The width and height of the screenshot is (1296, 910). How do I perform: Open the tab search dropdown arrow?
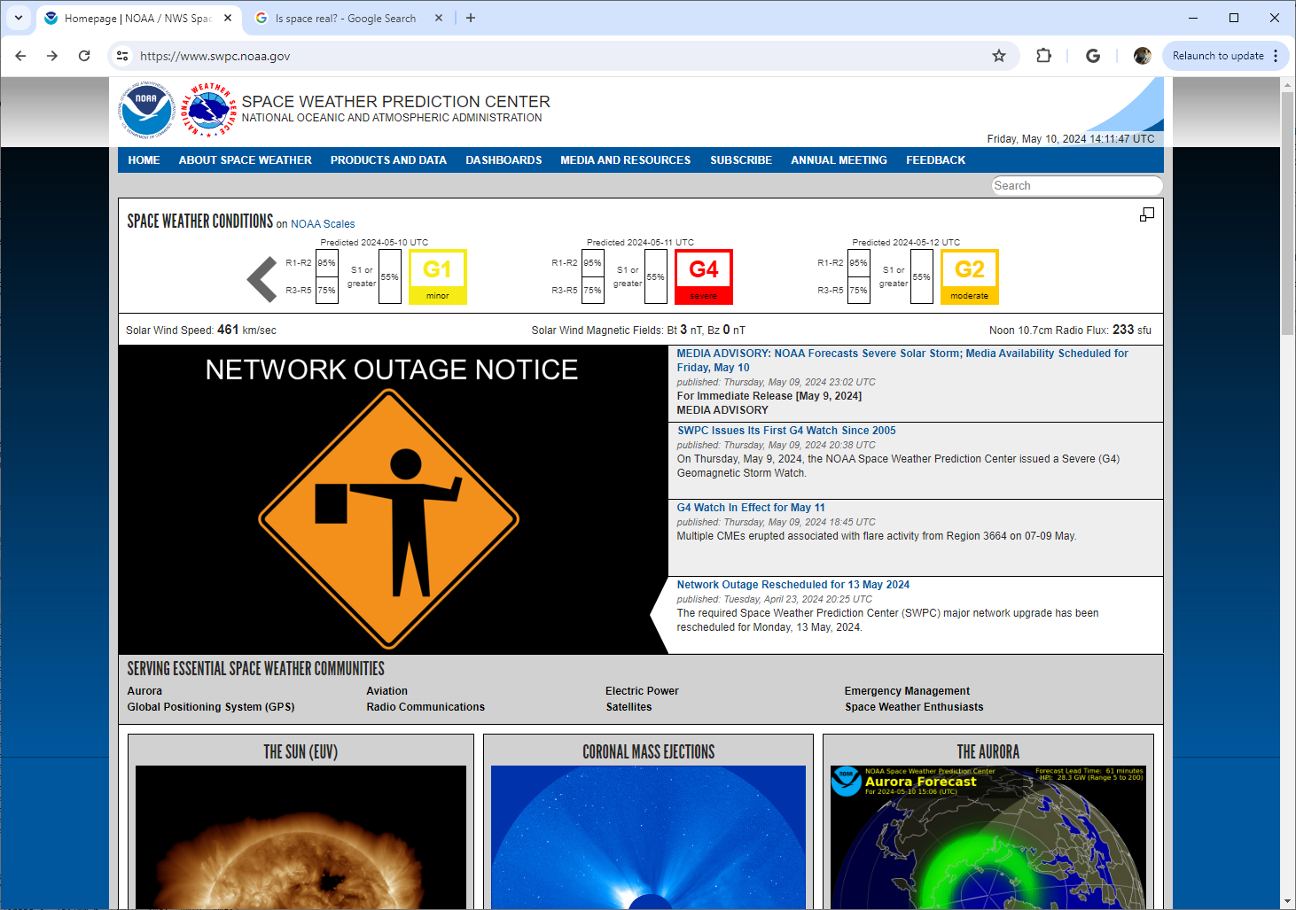(19, 18)
